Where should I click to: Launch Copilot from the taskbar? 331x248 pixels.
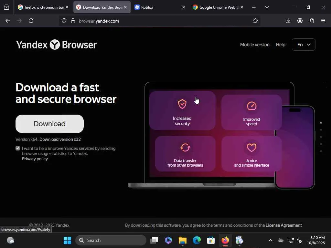click(168, 240)
